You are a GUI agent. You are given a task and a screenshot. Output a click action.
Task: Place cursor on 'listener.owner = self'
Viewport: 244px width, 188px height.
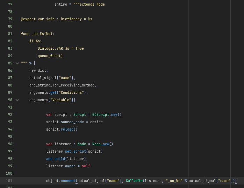click(x=68, y=166)
